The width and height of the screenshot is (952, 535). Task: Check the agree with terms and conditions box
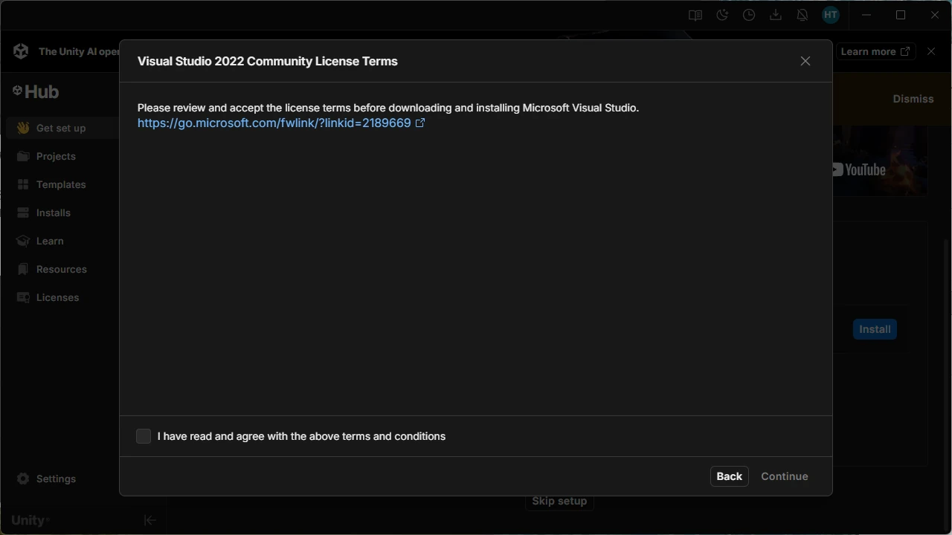click(144, 436)
